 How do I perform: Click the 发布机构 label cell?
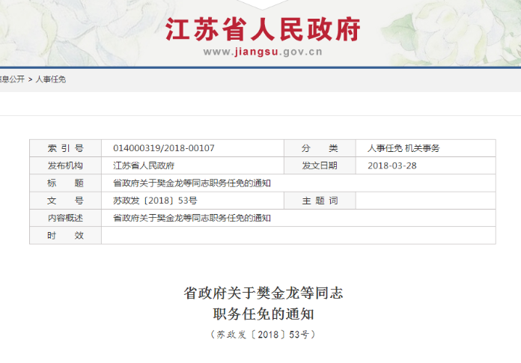pyautogui.click(x=65, y=165)
